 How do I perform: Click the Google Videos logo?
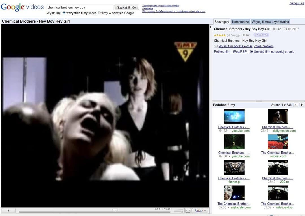click(22, 7)
